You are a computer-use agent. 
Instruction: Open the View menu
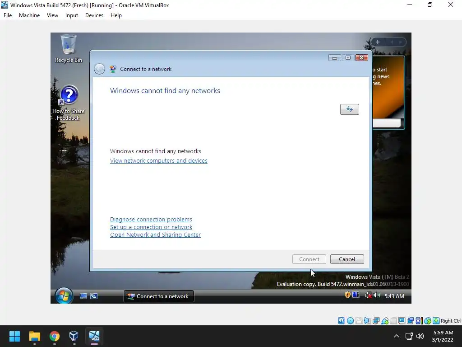pos(52,15)
